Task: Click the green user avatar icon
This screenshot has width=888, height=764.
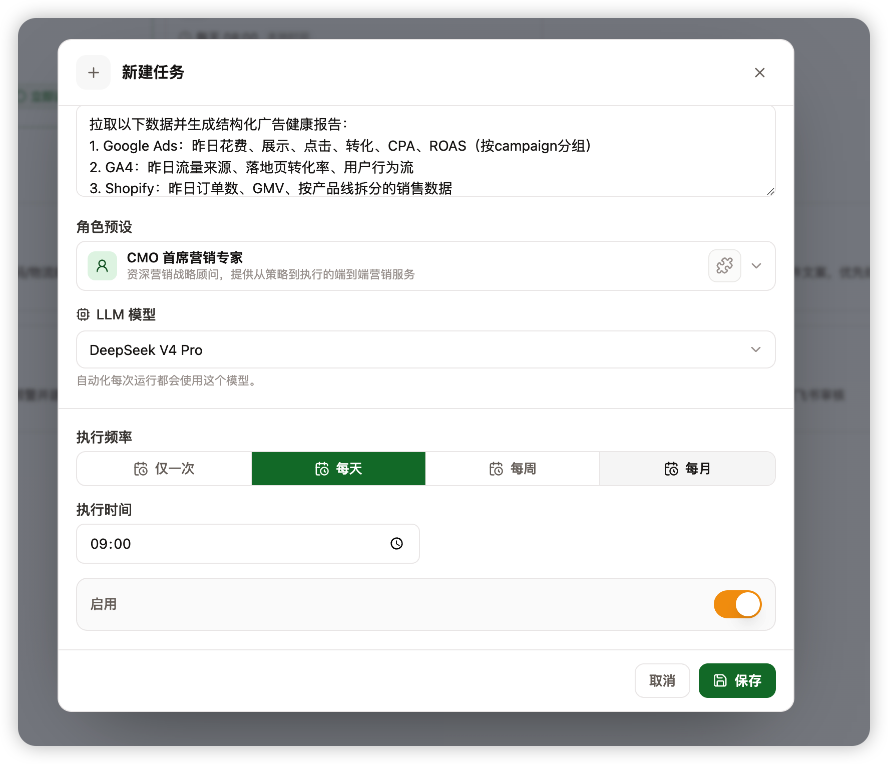Action: (102, 266)
